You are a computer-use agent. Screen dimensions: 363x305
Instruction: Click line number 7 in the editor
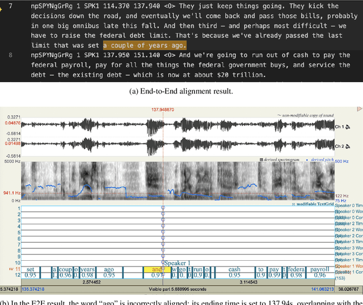click(10, 6)
